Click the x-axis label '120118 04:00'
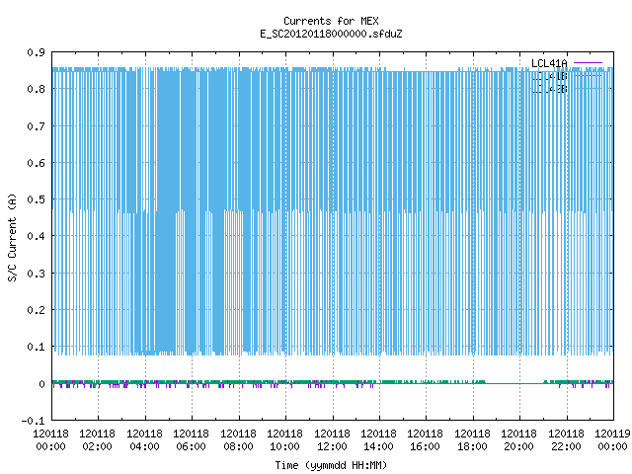The height and width of the screenshot is (474, 632). pos(144,440)
